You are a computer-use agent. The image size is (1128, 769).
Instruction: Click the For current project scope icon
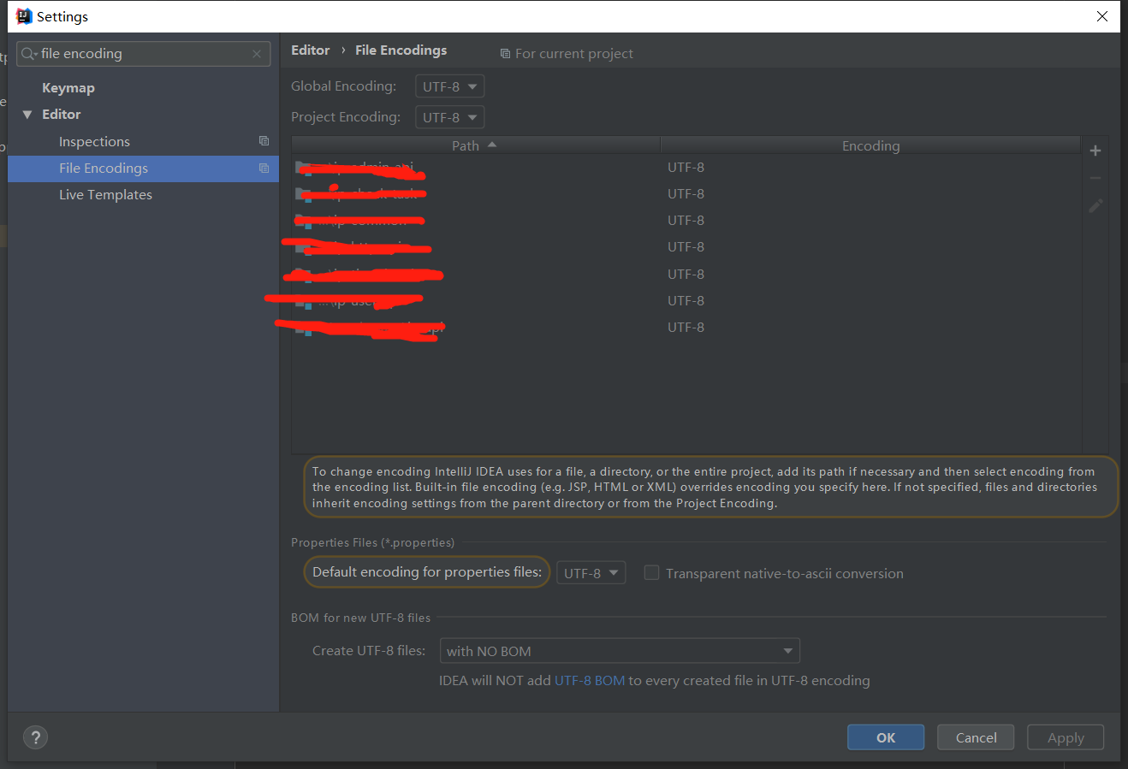[x=505, y=53]
